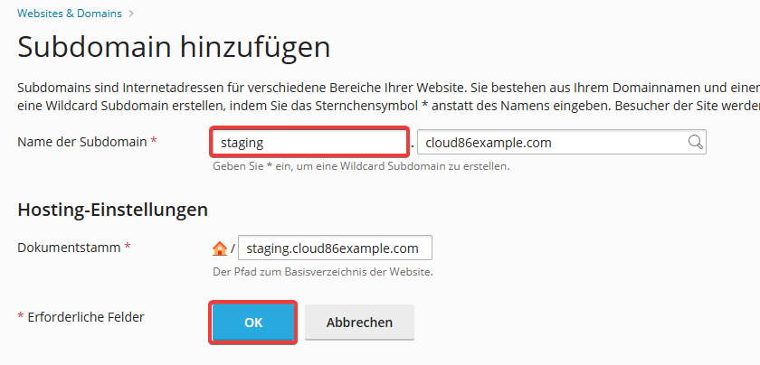Click the magnifier icon in domain field
Screen dimensions: 760x365
pos(695,142)
